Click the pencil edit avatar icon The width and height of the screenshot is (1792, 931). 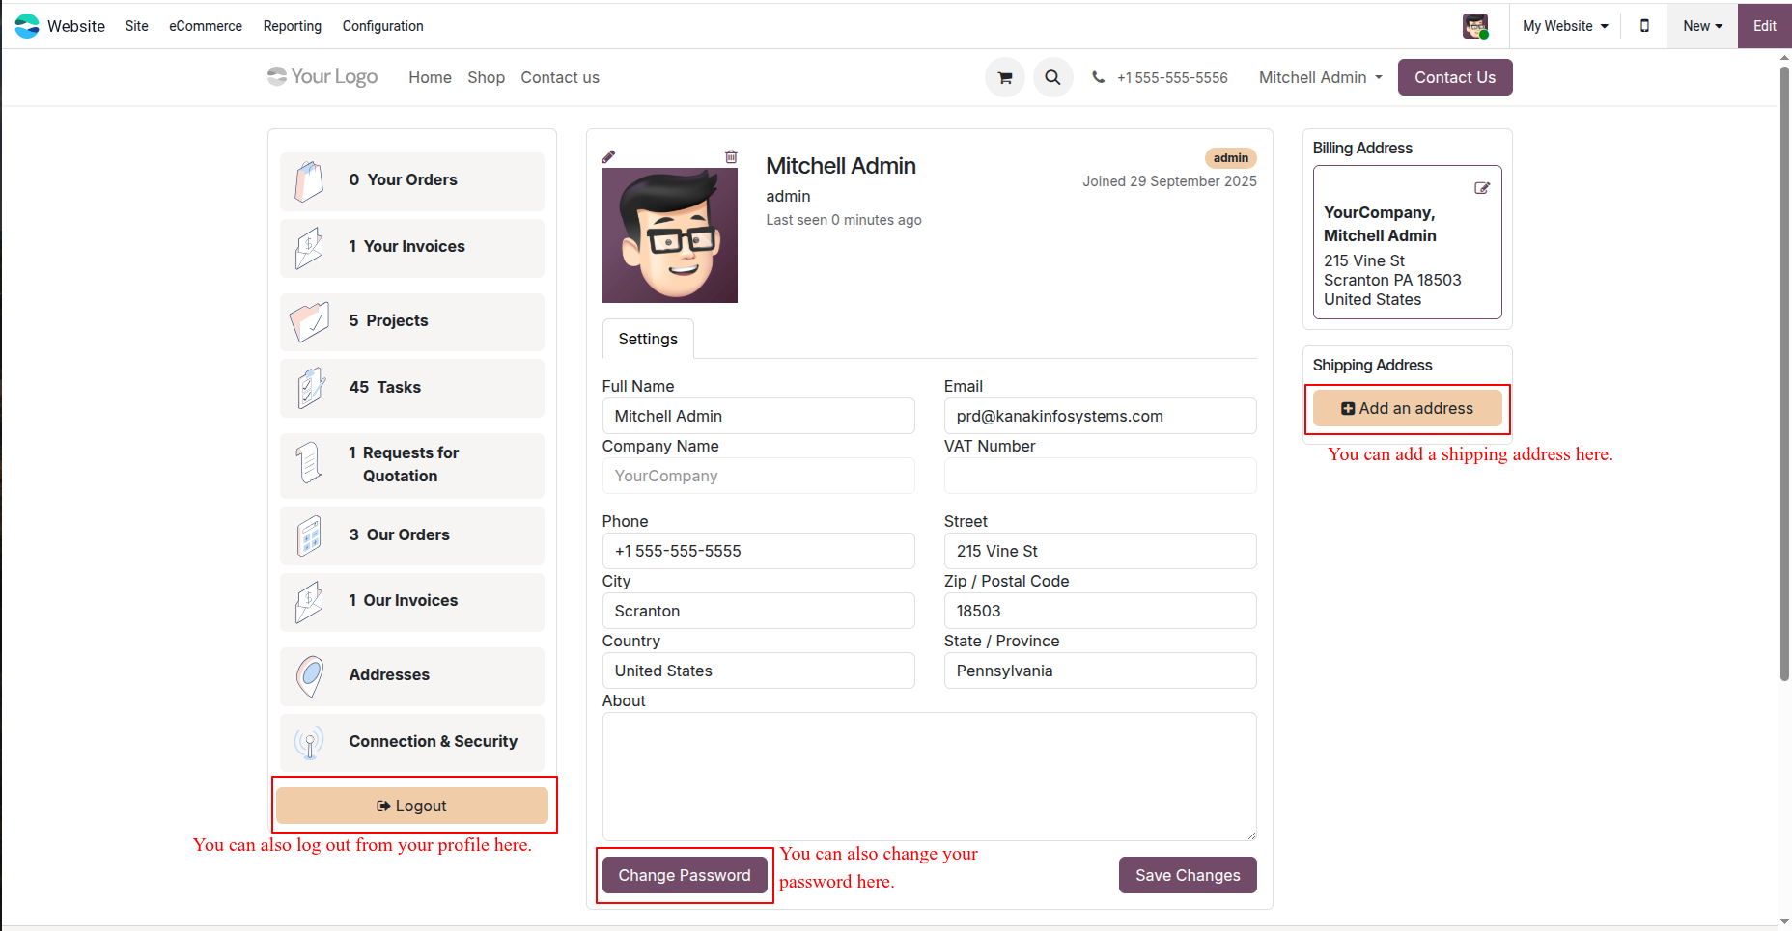[608, 156]
